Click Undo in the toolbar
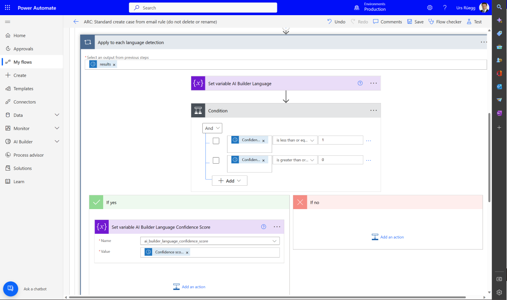Screen dimensions: 507x300 [x=336, y=22]
